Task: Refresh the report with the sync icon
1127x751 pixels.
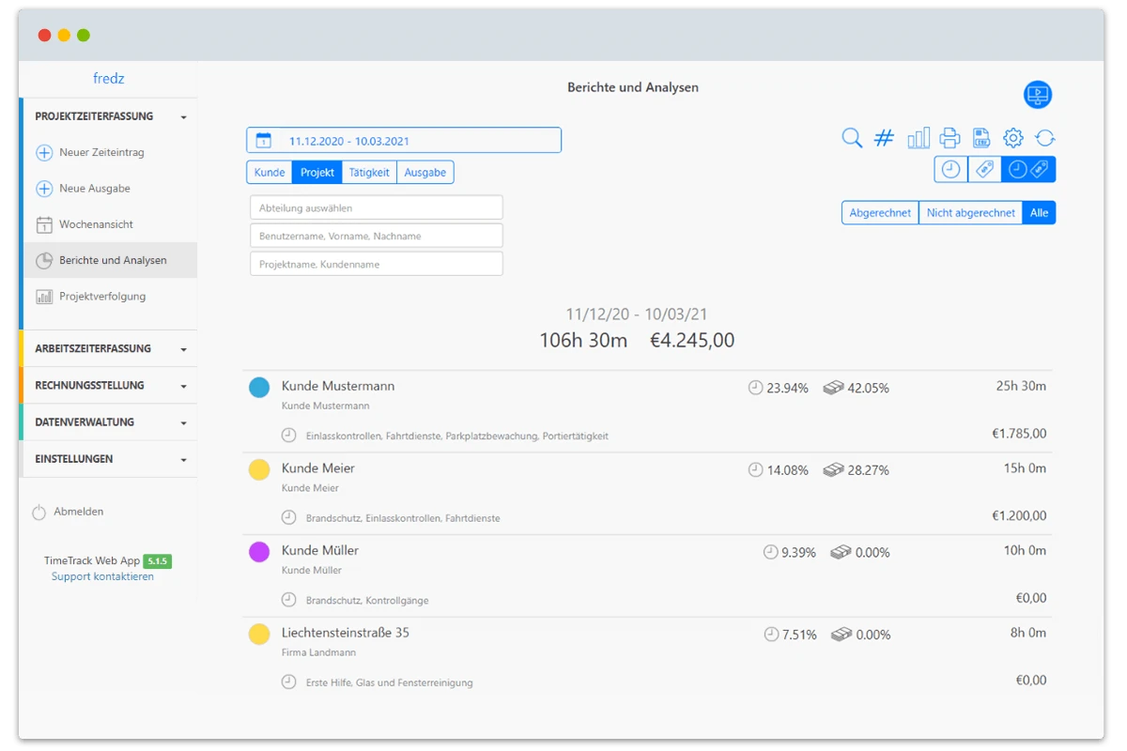Action: (1045, 139)
